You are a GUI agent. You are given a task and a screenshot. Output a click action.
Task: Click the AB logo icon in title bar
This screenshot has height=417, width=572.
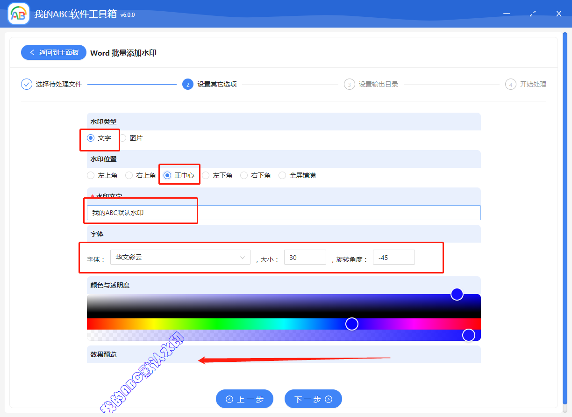(18, 14)
